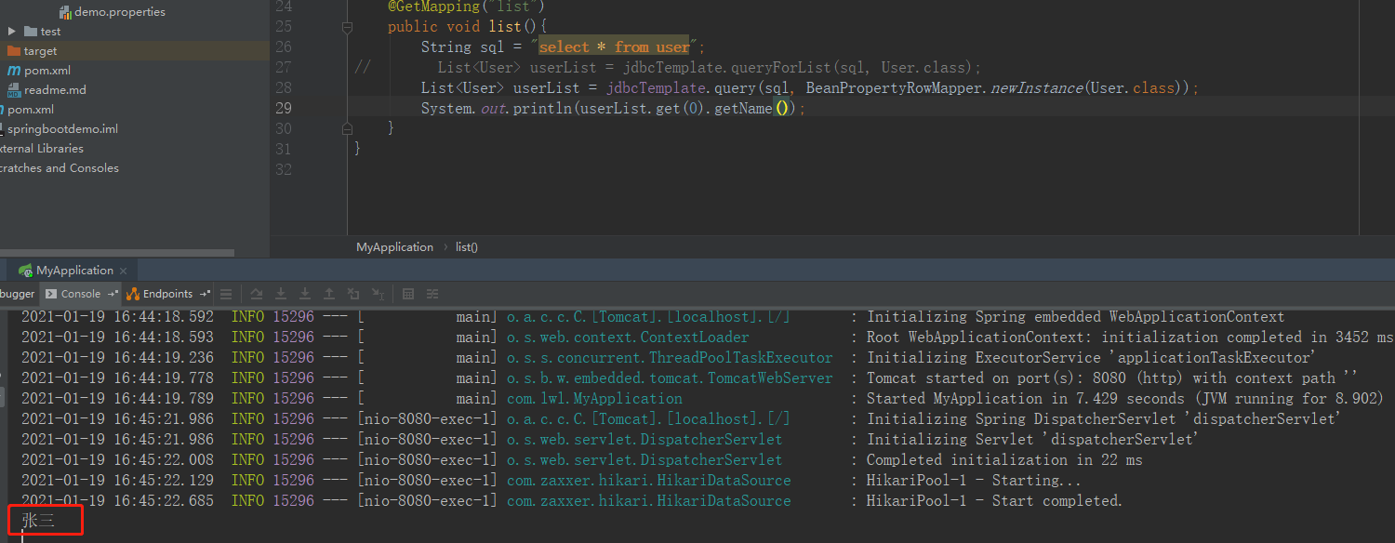This screenshot has height=543, width=1395.
Task: Click the console layout settings icon
Action: [x=432, y=294]
